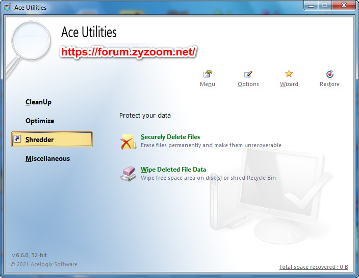359x278 pixels.
Task: Click 'Wipe free space area' description text
Action: click(208, 178)
